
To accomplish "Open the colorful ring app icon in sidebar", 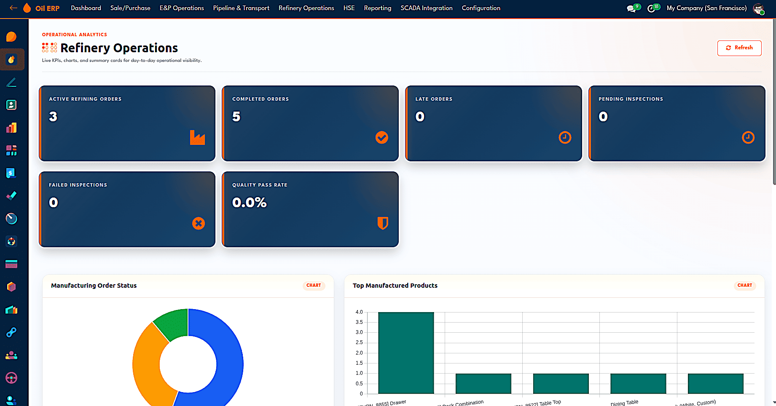I will tap(11, 241).
